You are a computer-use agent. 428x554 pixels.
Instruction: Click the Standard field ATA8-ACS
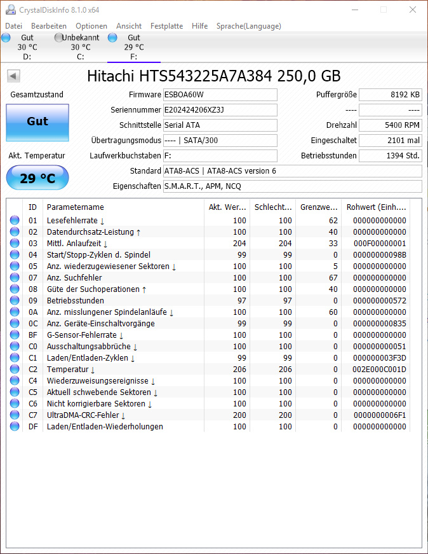[x=293, y=171]
